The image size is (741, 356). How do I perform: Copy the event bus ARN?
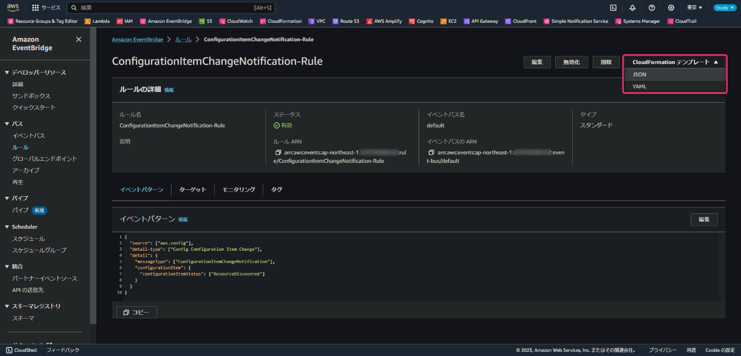(x=431, y=152)
